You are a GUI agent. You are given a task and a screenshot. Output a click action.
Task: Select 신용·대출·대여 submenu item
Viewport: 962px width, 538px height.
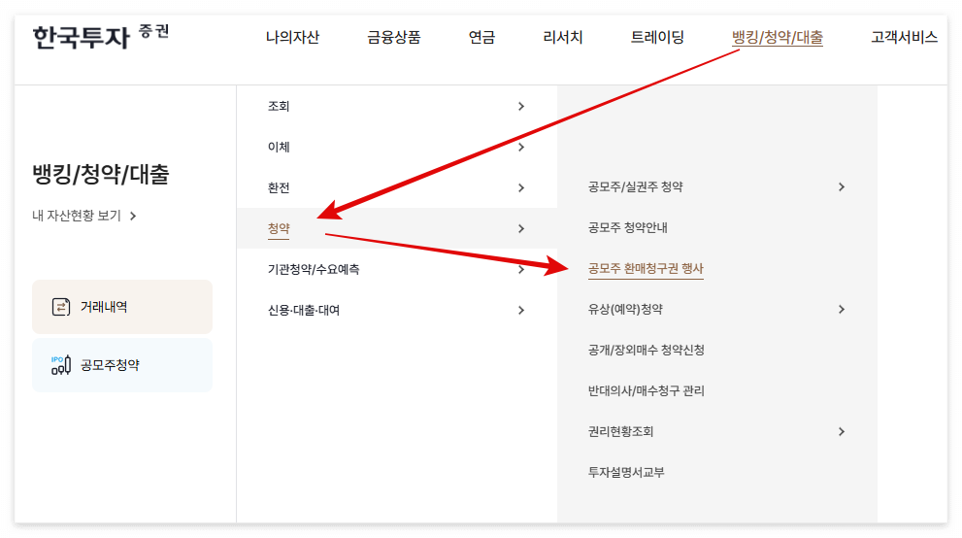coord(304,311)
